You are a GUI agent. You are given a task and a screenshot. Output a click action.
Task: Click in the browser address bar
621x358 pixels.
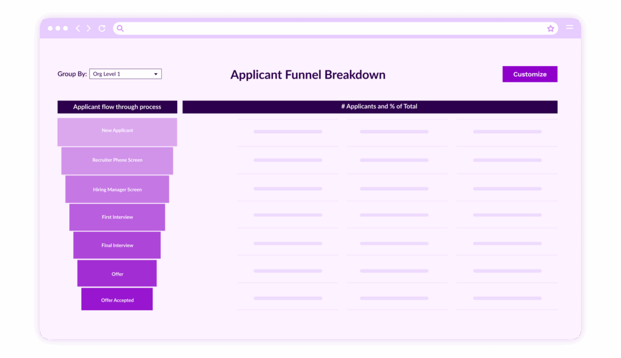pyautogui.click(x=334, y=28)
